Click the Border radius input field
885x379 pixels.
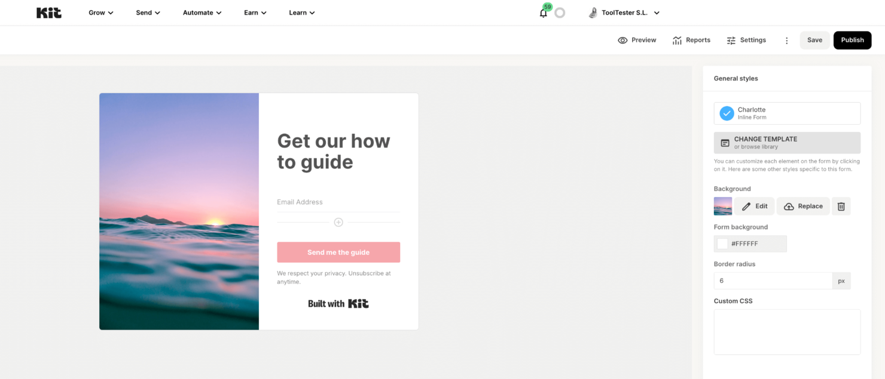coord(771,281)
